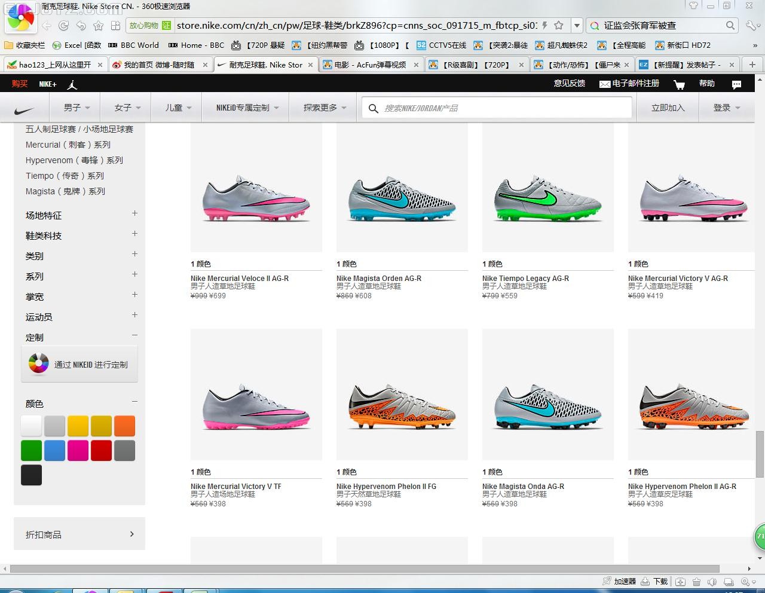Switch to the 电影 - AcFun弹幕视频 tab
Image resolution: width=765 pixels, height=593 pixels.
pyautogui.click(x=371, y=65)
